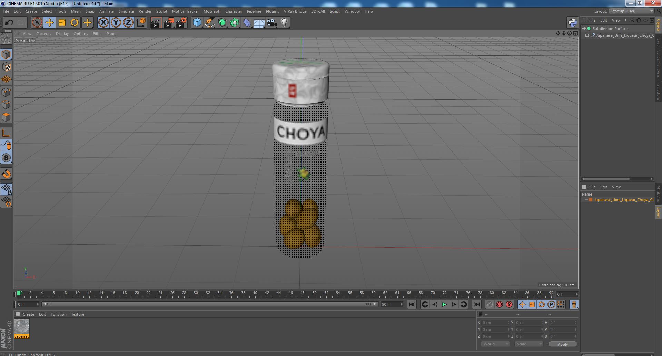This screenshot has height=356, width=662.
Task: Select the Live Selection tool
Action: pos(37,23)
